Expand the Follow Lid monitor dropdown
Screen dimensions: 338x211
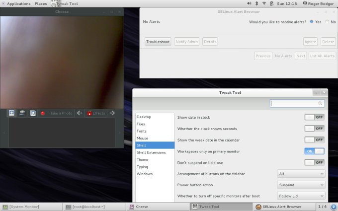(301, 196)
